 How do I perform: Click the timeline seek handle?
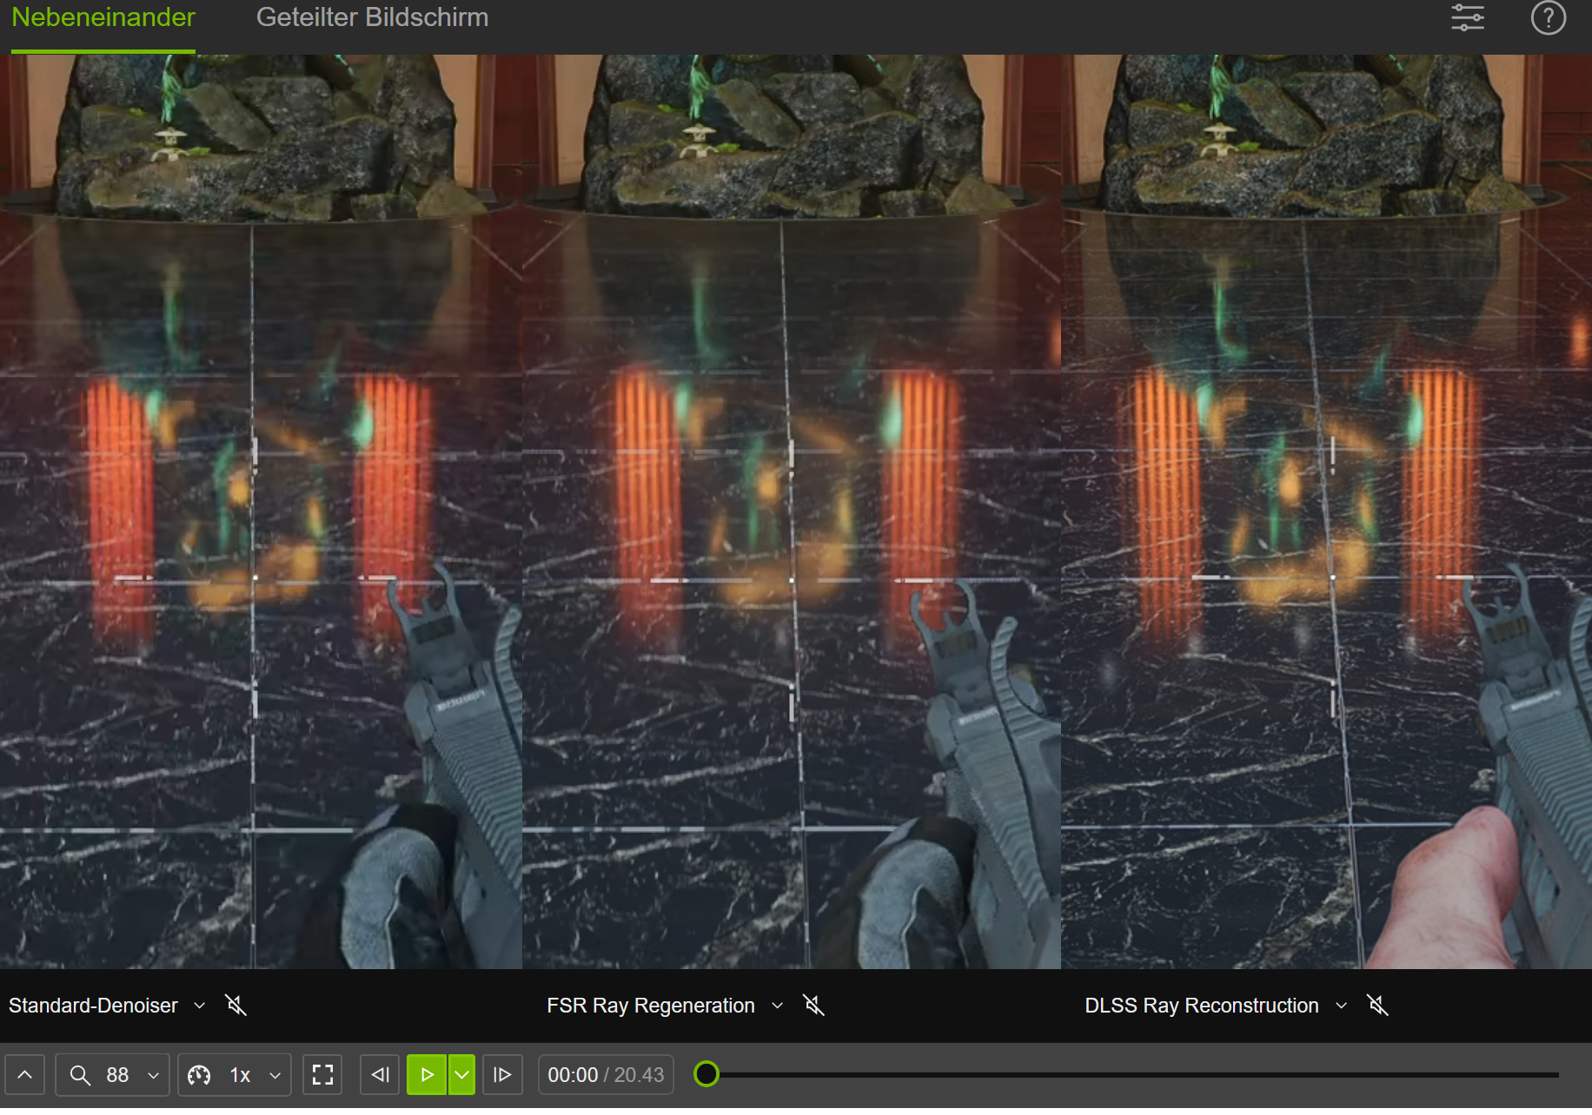(x=706, y=1074)
